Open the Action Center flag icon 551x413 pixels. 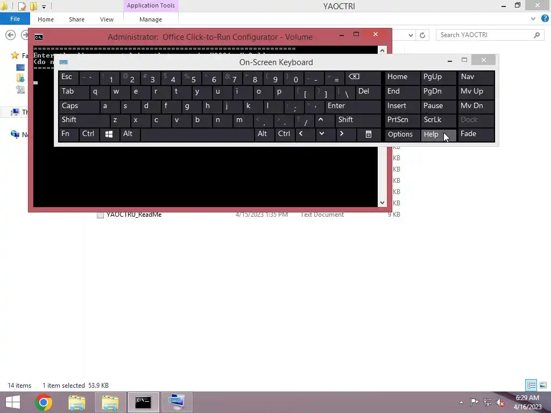tap(474, 402)
